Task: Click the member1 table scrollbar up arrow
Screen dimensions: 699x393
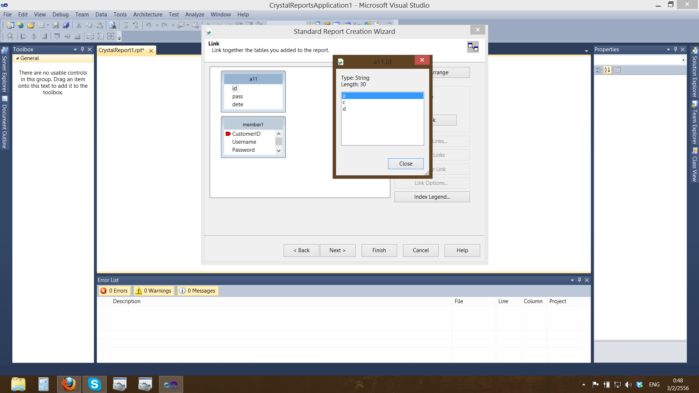Action: pos(279,134)
